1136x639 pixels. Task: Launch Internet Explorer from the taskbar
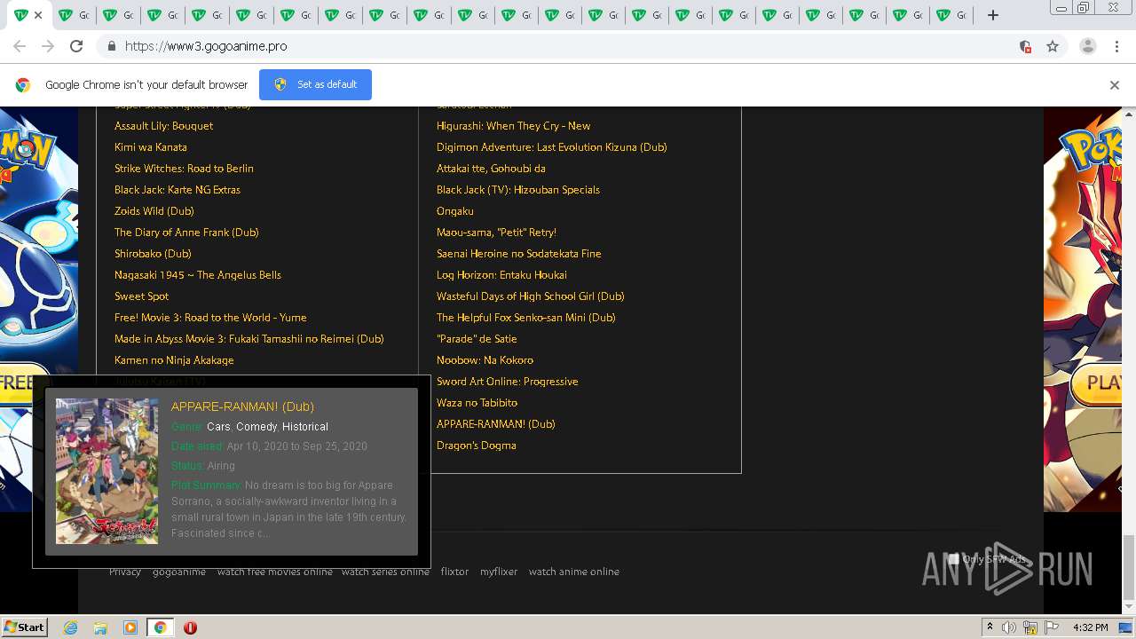coord(70,627)
